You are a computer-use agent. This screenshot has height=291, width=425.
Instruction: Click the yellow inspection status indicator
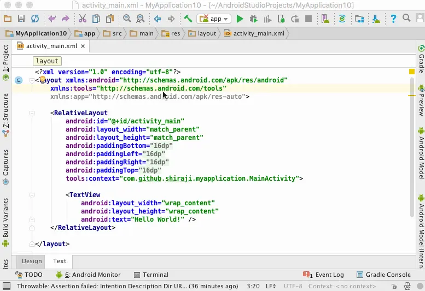(412, 72)
